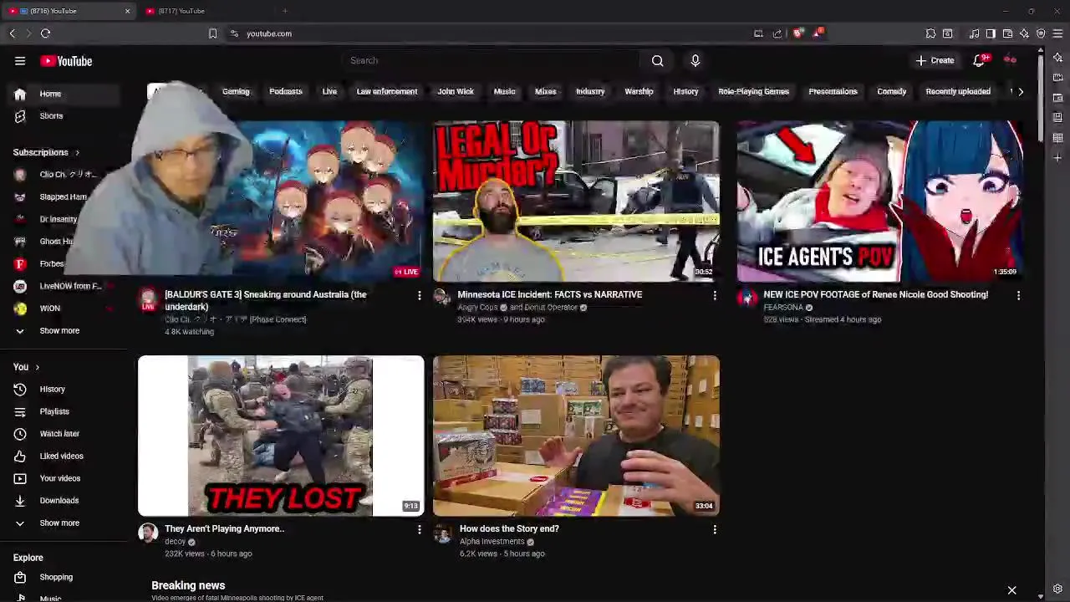1070x602 pixels.
Task: Open the Alpha Investments channel link
Action: point(492,541)
